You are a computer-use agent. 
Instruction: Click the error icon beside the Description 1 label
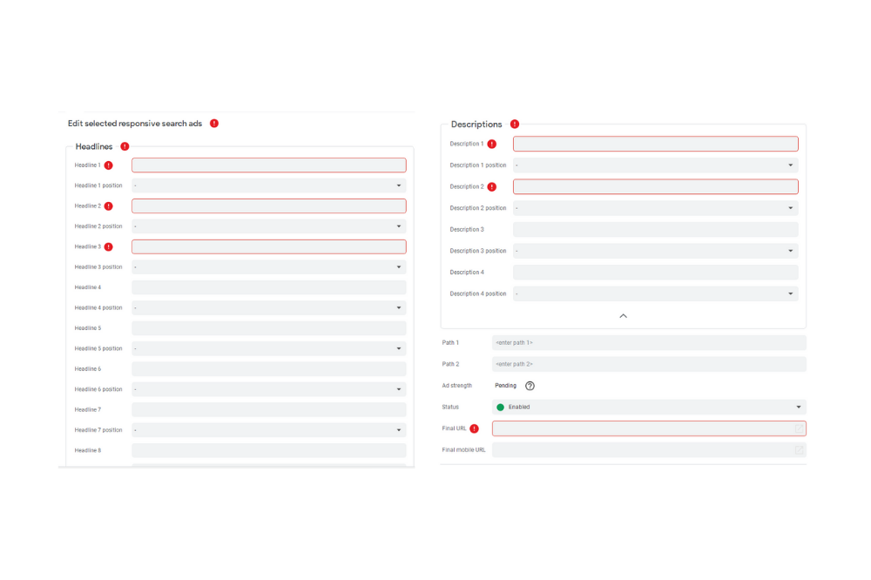[x=492, y=144]
